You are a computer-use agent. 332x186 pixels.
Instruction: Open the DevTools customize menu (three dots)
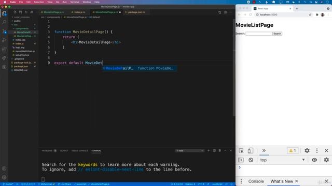click(x=317, y=150)
